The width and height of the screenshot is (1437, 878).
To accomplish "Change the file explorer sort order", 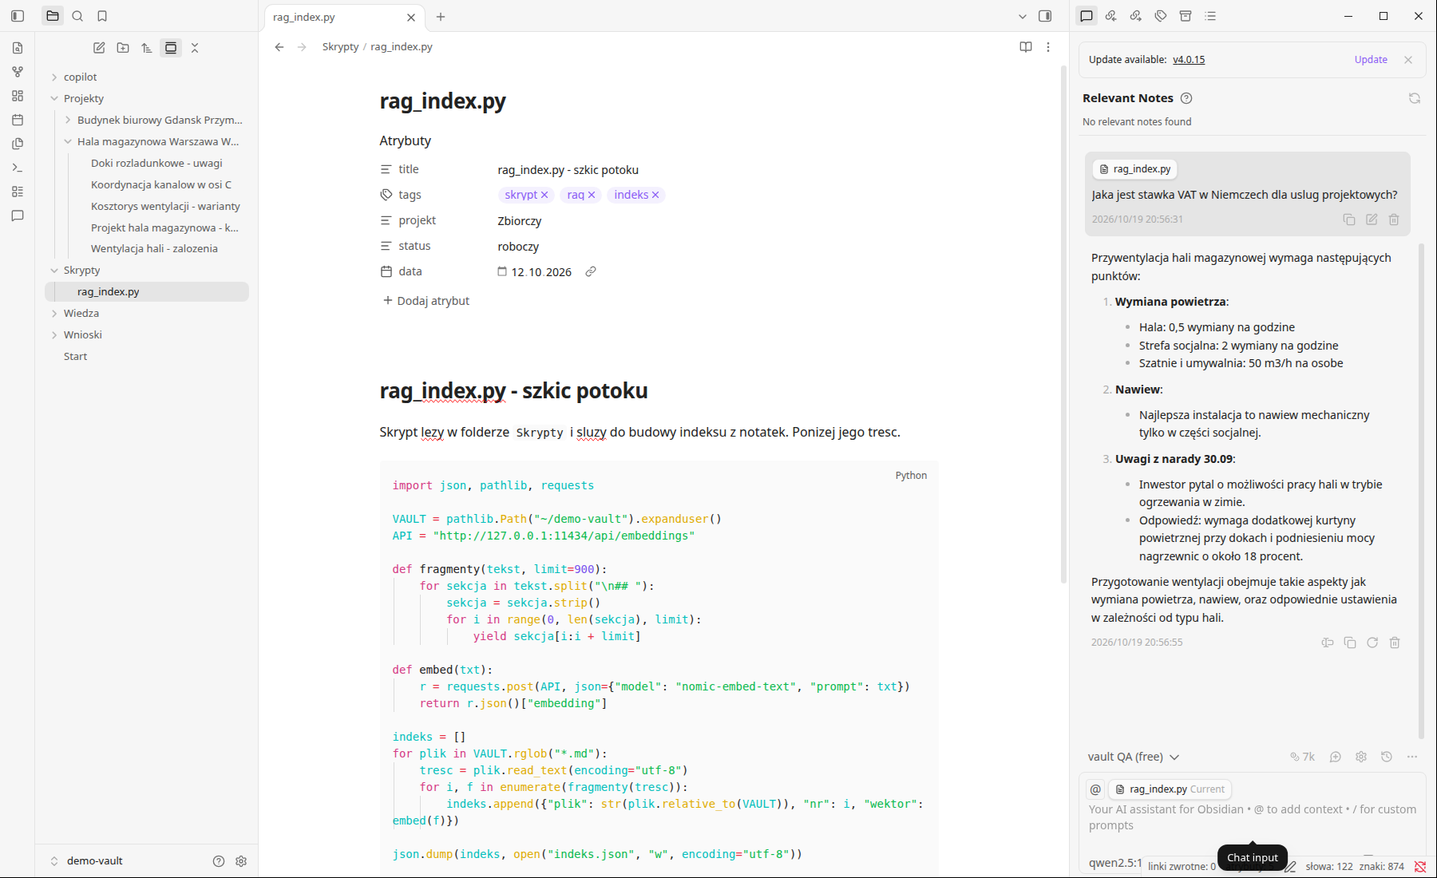I will coord(147,48).
